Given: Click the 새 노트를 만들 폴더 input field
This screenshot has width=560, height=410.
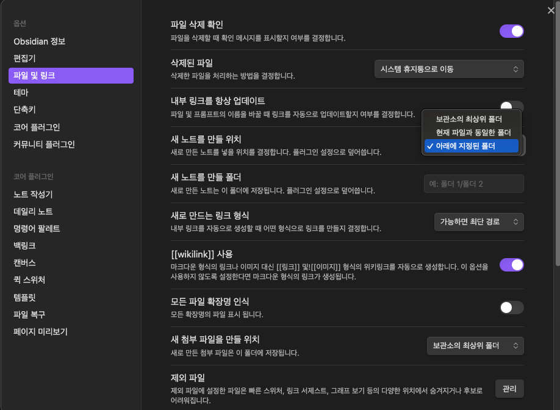Looking at the screenshot, I should (473, 184).
